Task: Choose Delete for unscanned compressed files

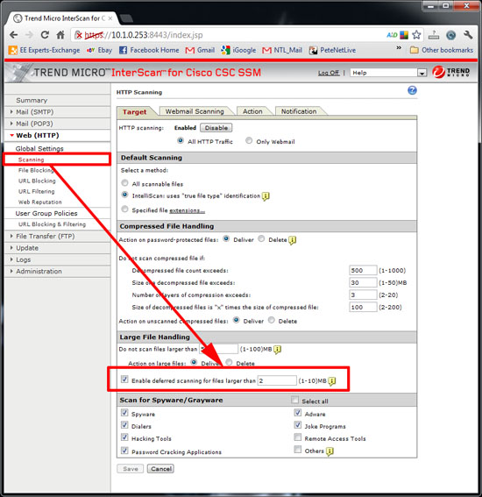Action: click(x=272, y=320)
